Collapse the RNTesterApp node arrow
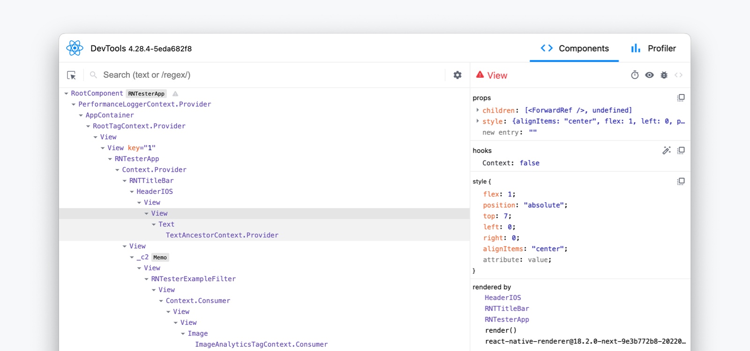The image size is (750, 351). [110, 159]
